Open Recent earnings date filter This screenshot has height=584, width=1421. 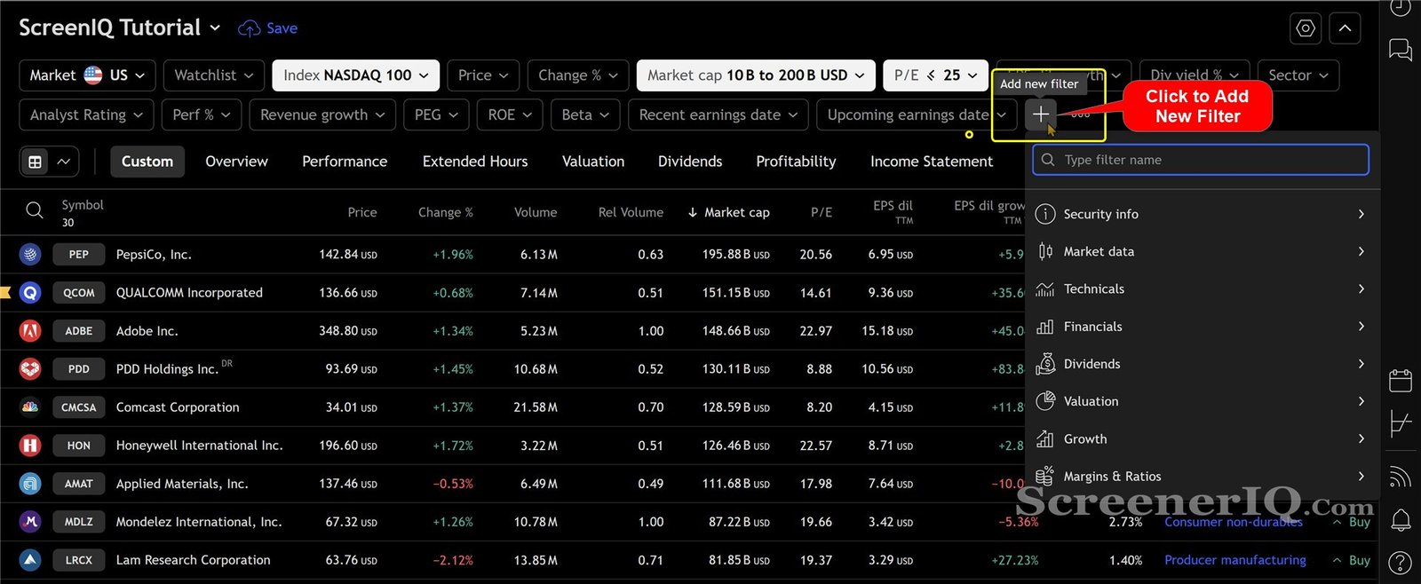718,115
